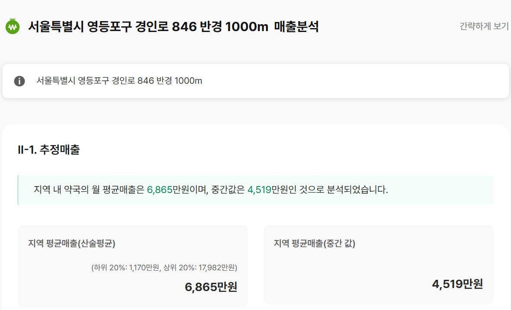Click the 지역 평균매출(중간 값) card label
The image size is (511, 310).
pyautogui.click(x=315, y=244)
